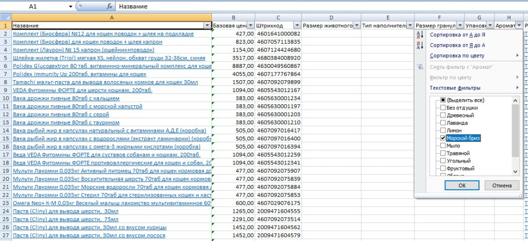Viewport: 528px width, 241px height.
Task: Select the "Размер животного" header cell
Action: (x=332, y=26)
